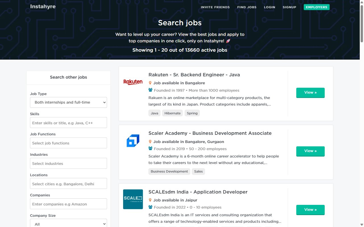The width and height of the screenshot is (364, 227).
Task: Click employees icon in SCALEsdm India card
Action: pyautogui.click(x=150, y=207)
